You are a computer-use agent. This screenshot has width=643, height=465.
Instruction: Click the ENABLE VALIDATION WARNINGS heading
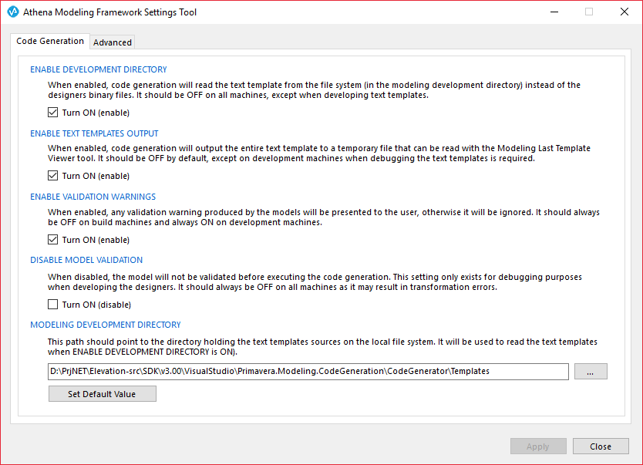tap(93, 197)
